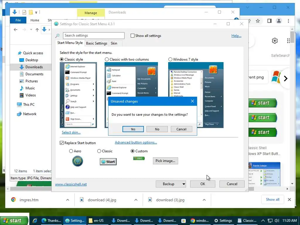
Task: Select Windows 7 style radio button
Action: point(170,59)
